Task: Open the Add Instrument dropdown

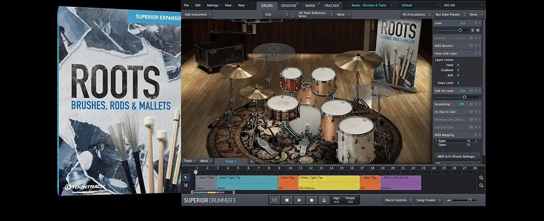Action: coord(198,14)
